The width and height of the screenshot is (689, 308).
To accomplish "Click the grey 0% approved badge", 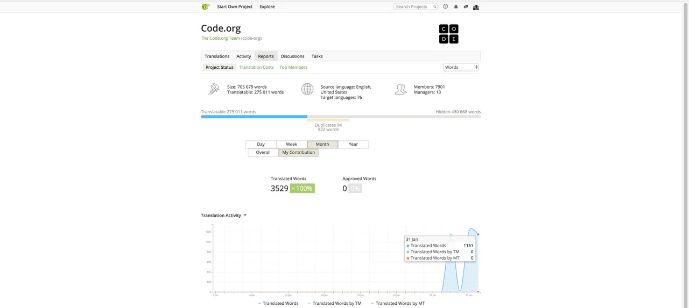I will [x=355, y=189].
